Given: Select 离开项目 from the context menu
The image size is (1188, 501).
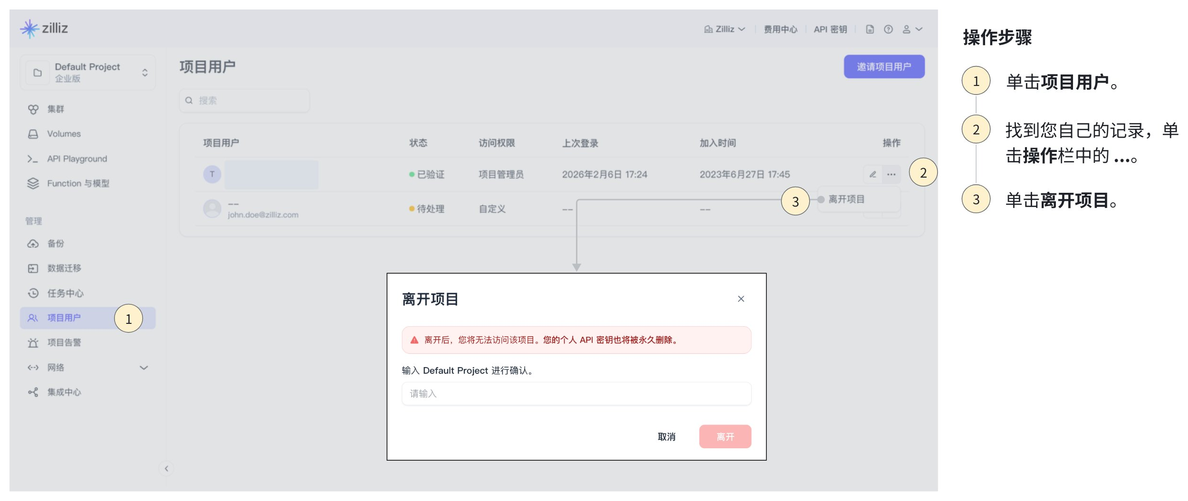Looking at the screenshot, I should click(x=846, y=199).
